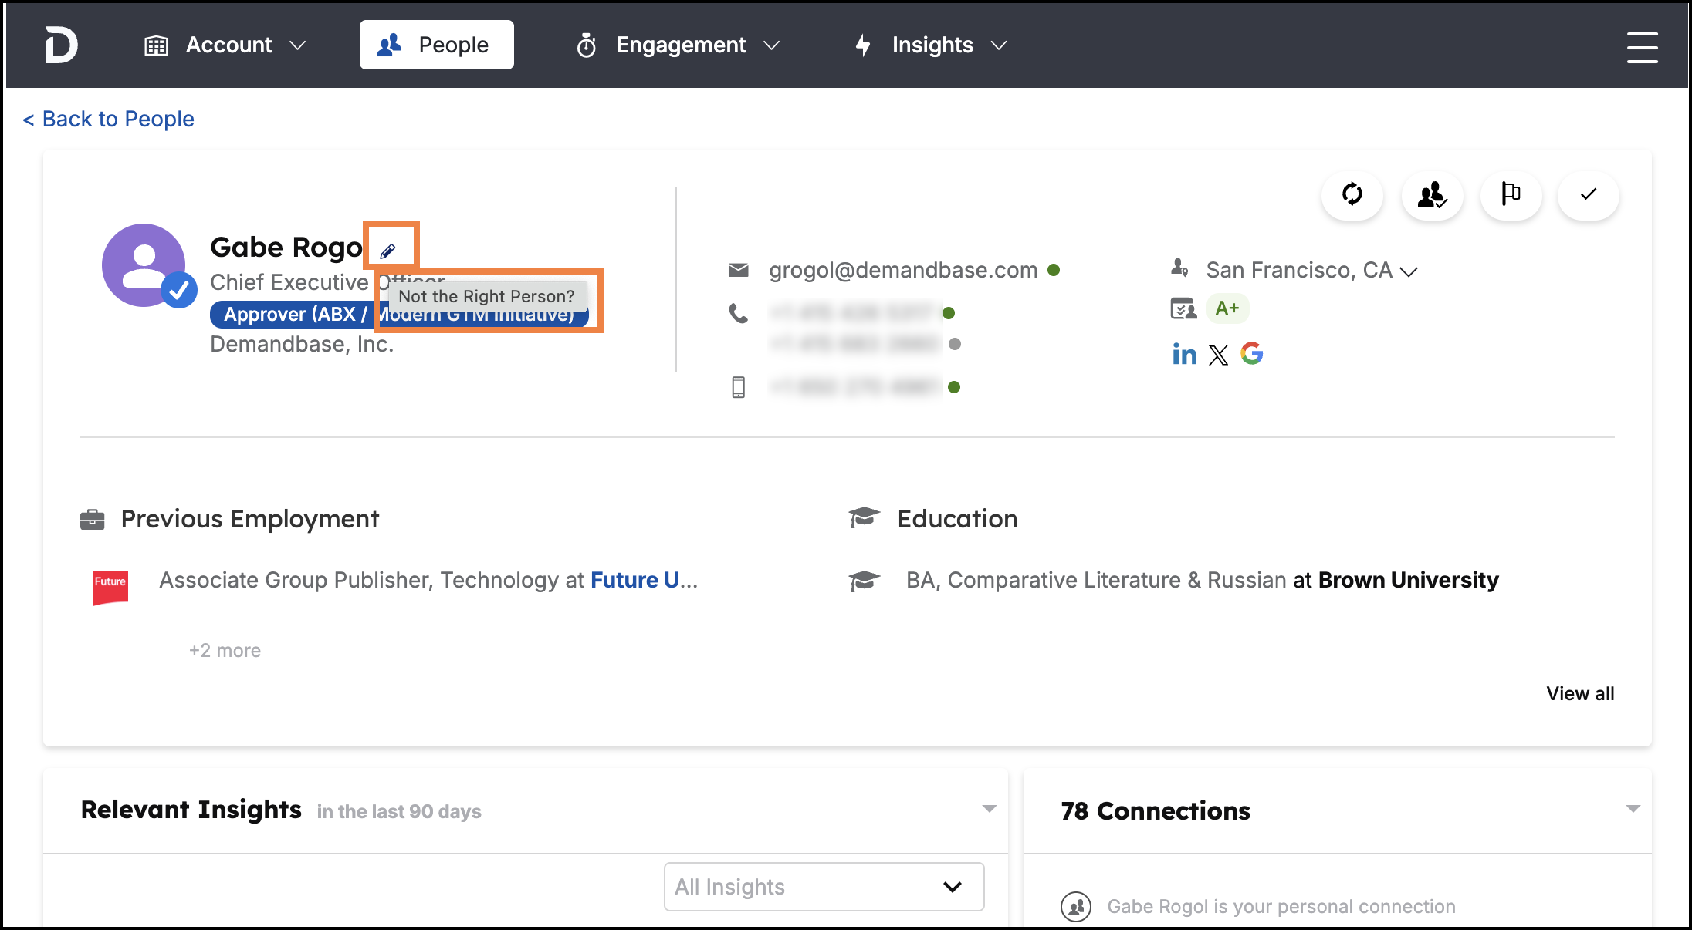Screen dimensions: 1692x930
Task: Click the Account building icon
Action: pos(156,46)
